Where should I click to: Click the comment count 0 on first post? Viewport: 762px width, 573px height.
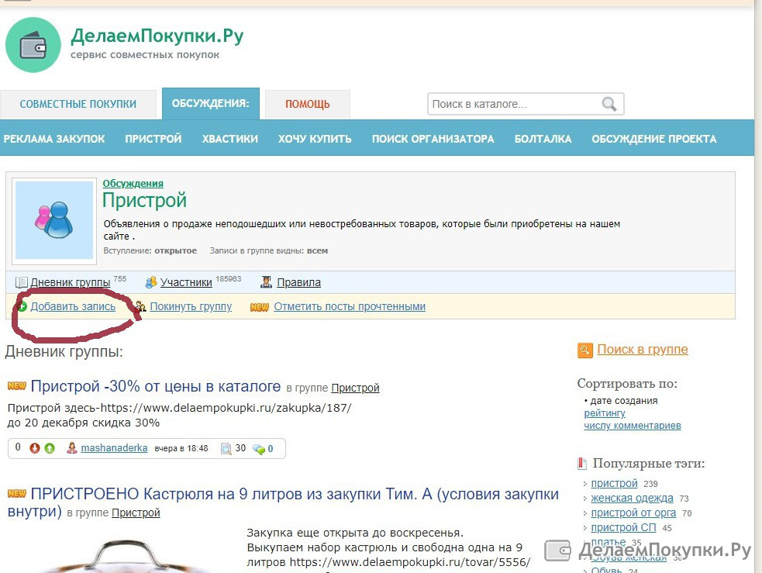[x=271, y=449]
